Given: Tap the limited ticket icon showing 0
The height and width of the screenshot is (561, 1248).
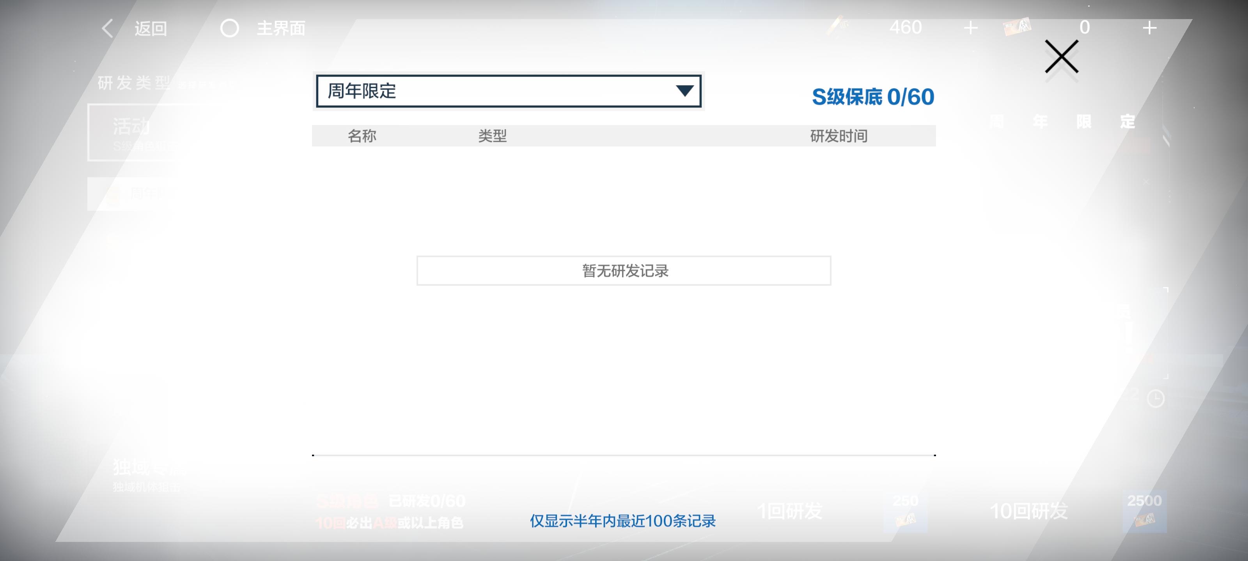Looking at the screenshot, I should 1017,26.
